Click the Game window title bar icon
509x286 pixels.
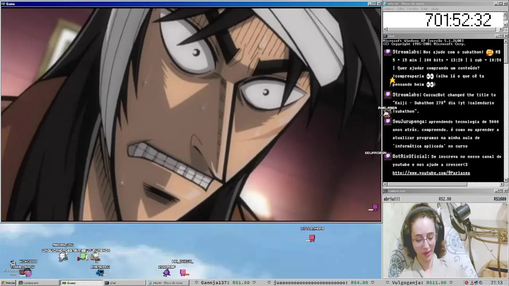tap(3, 4)
